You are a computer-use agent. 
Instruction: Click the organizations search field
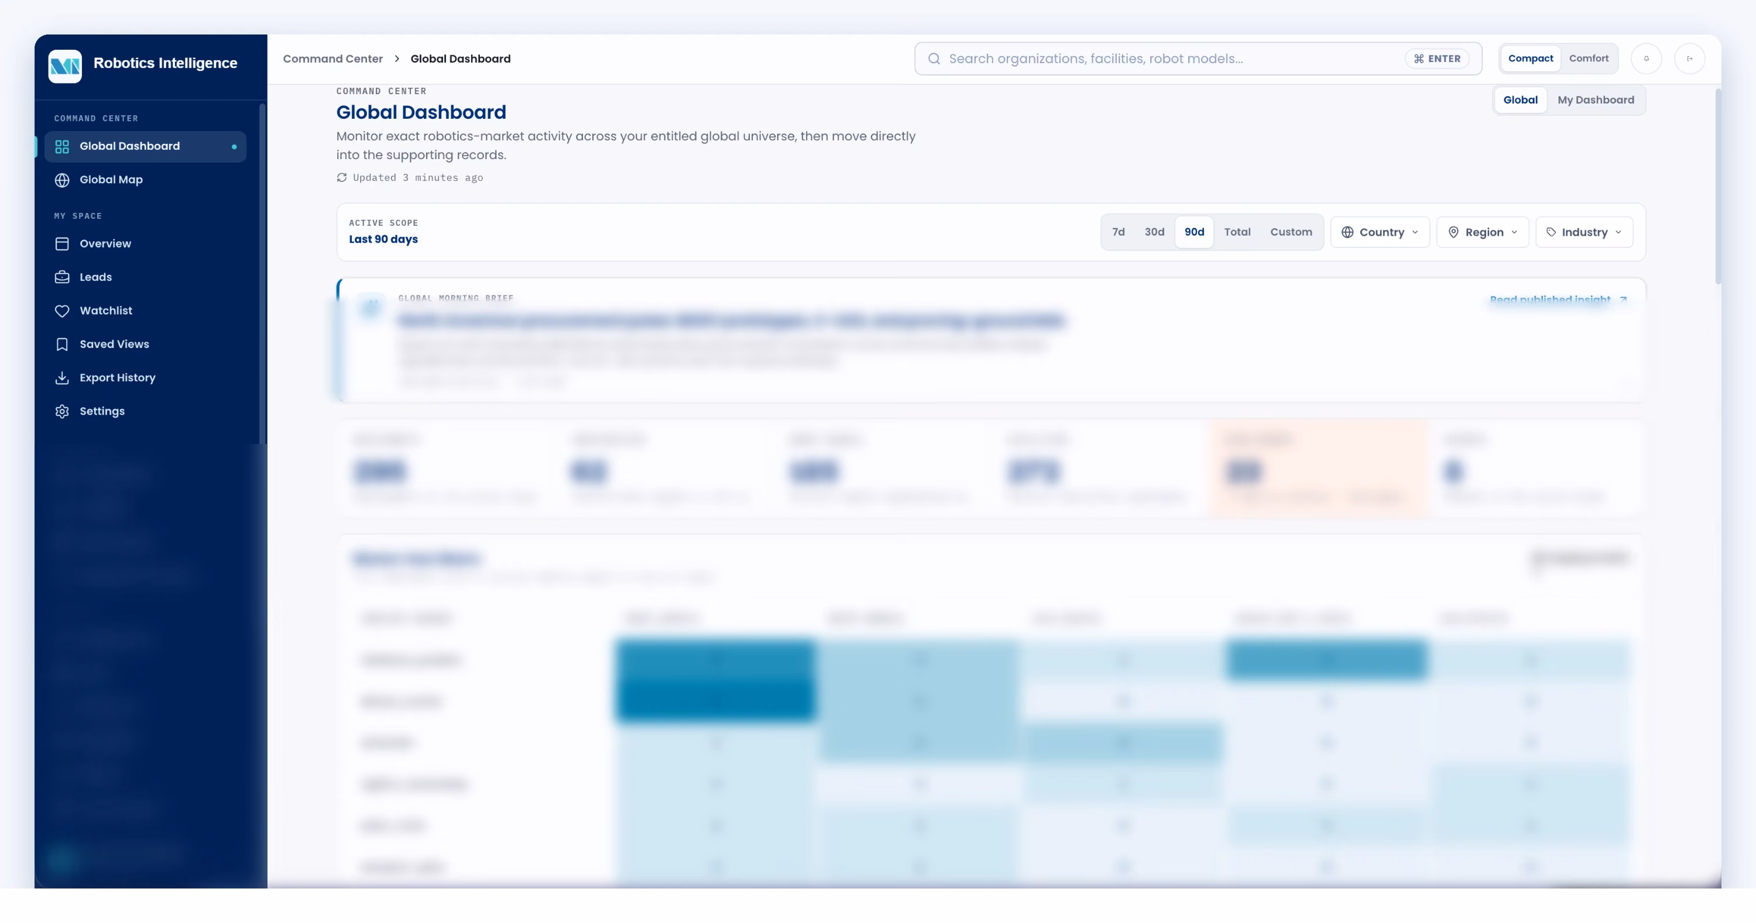point(1198,58)
